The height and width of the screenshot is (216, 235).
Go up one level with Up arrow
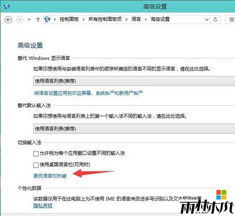coord(38,20)
